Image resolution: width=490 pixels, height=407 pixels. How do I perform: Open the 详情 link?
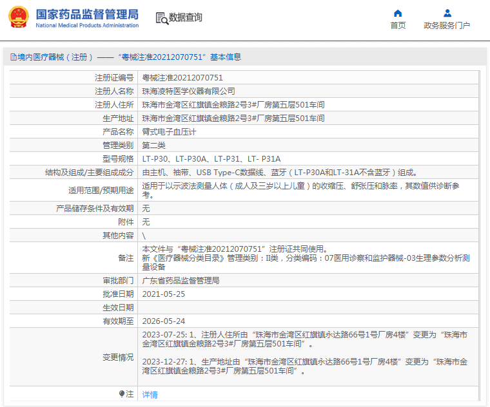pyautogui.click(x=150, y=395)
